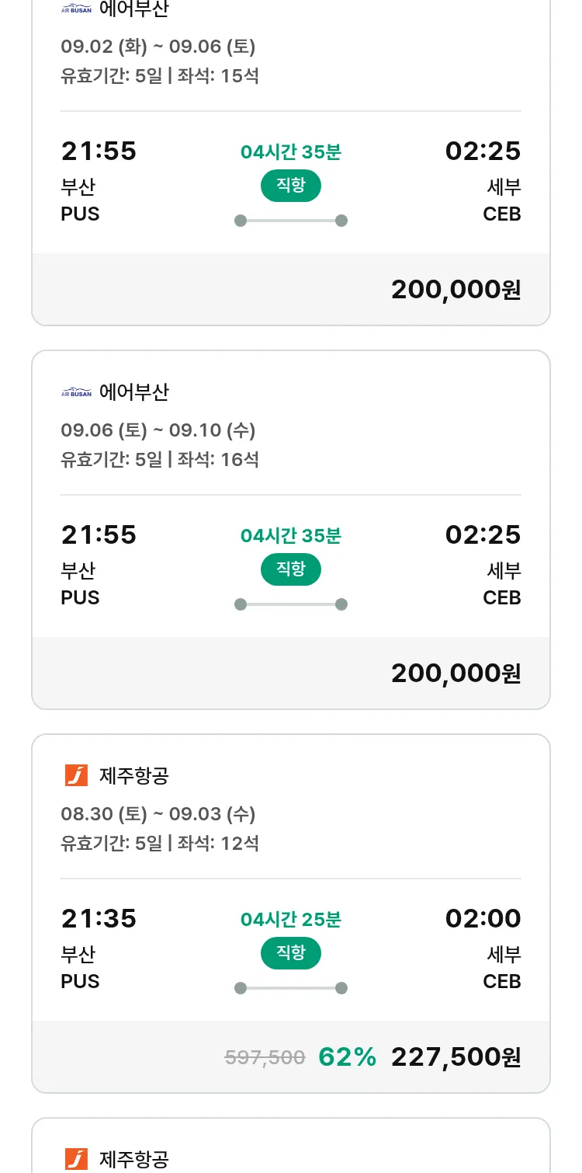The width and height of the screenshot is (582, 1173).
Task: Click the route line on the Jeju Air 08.30 flight
Action: point(290,988)
